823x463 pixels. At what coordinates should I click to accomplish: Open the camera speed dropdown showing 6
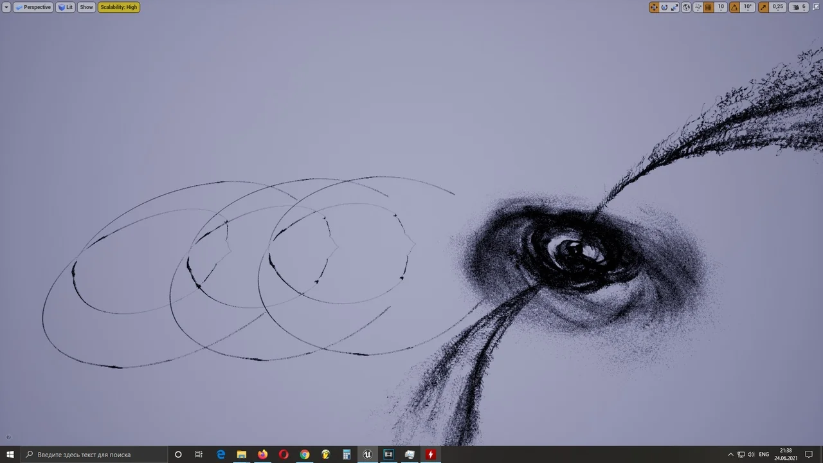point(799,7)
